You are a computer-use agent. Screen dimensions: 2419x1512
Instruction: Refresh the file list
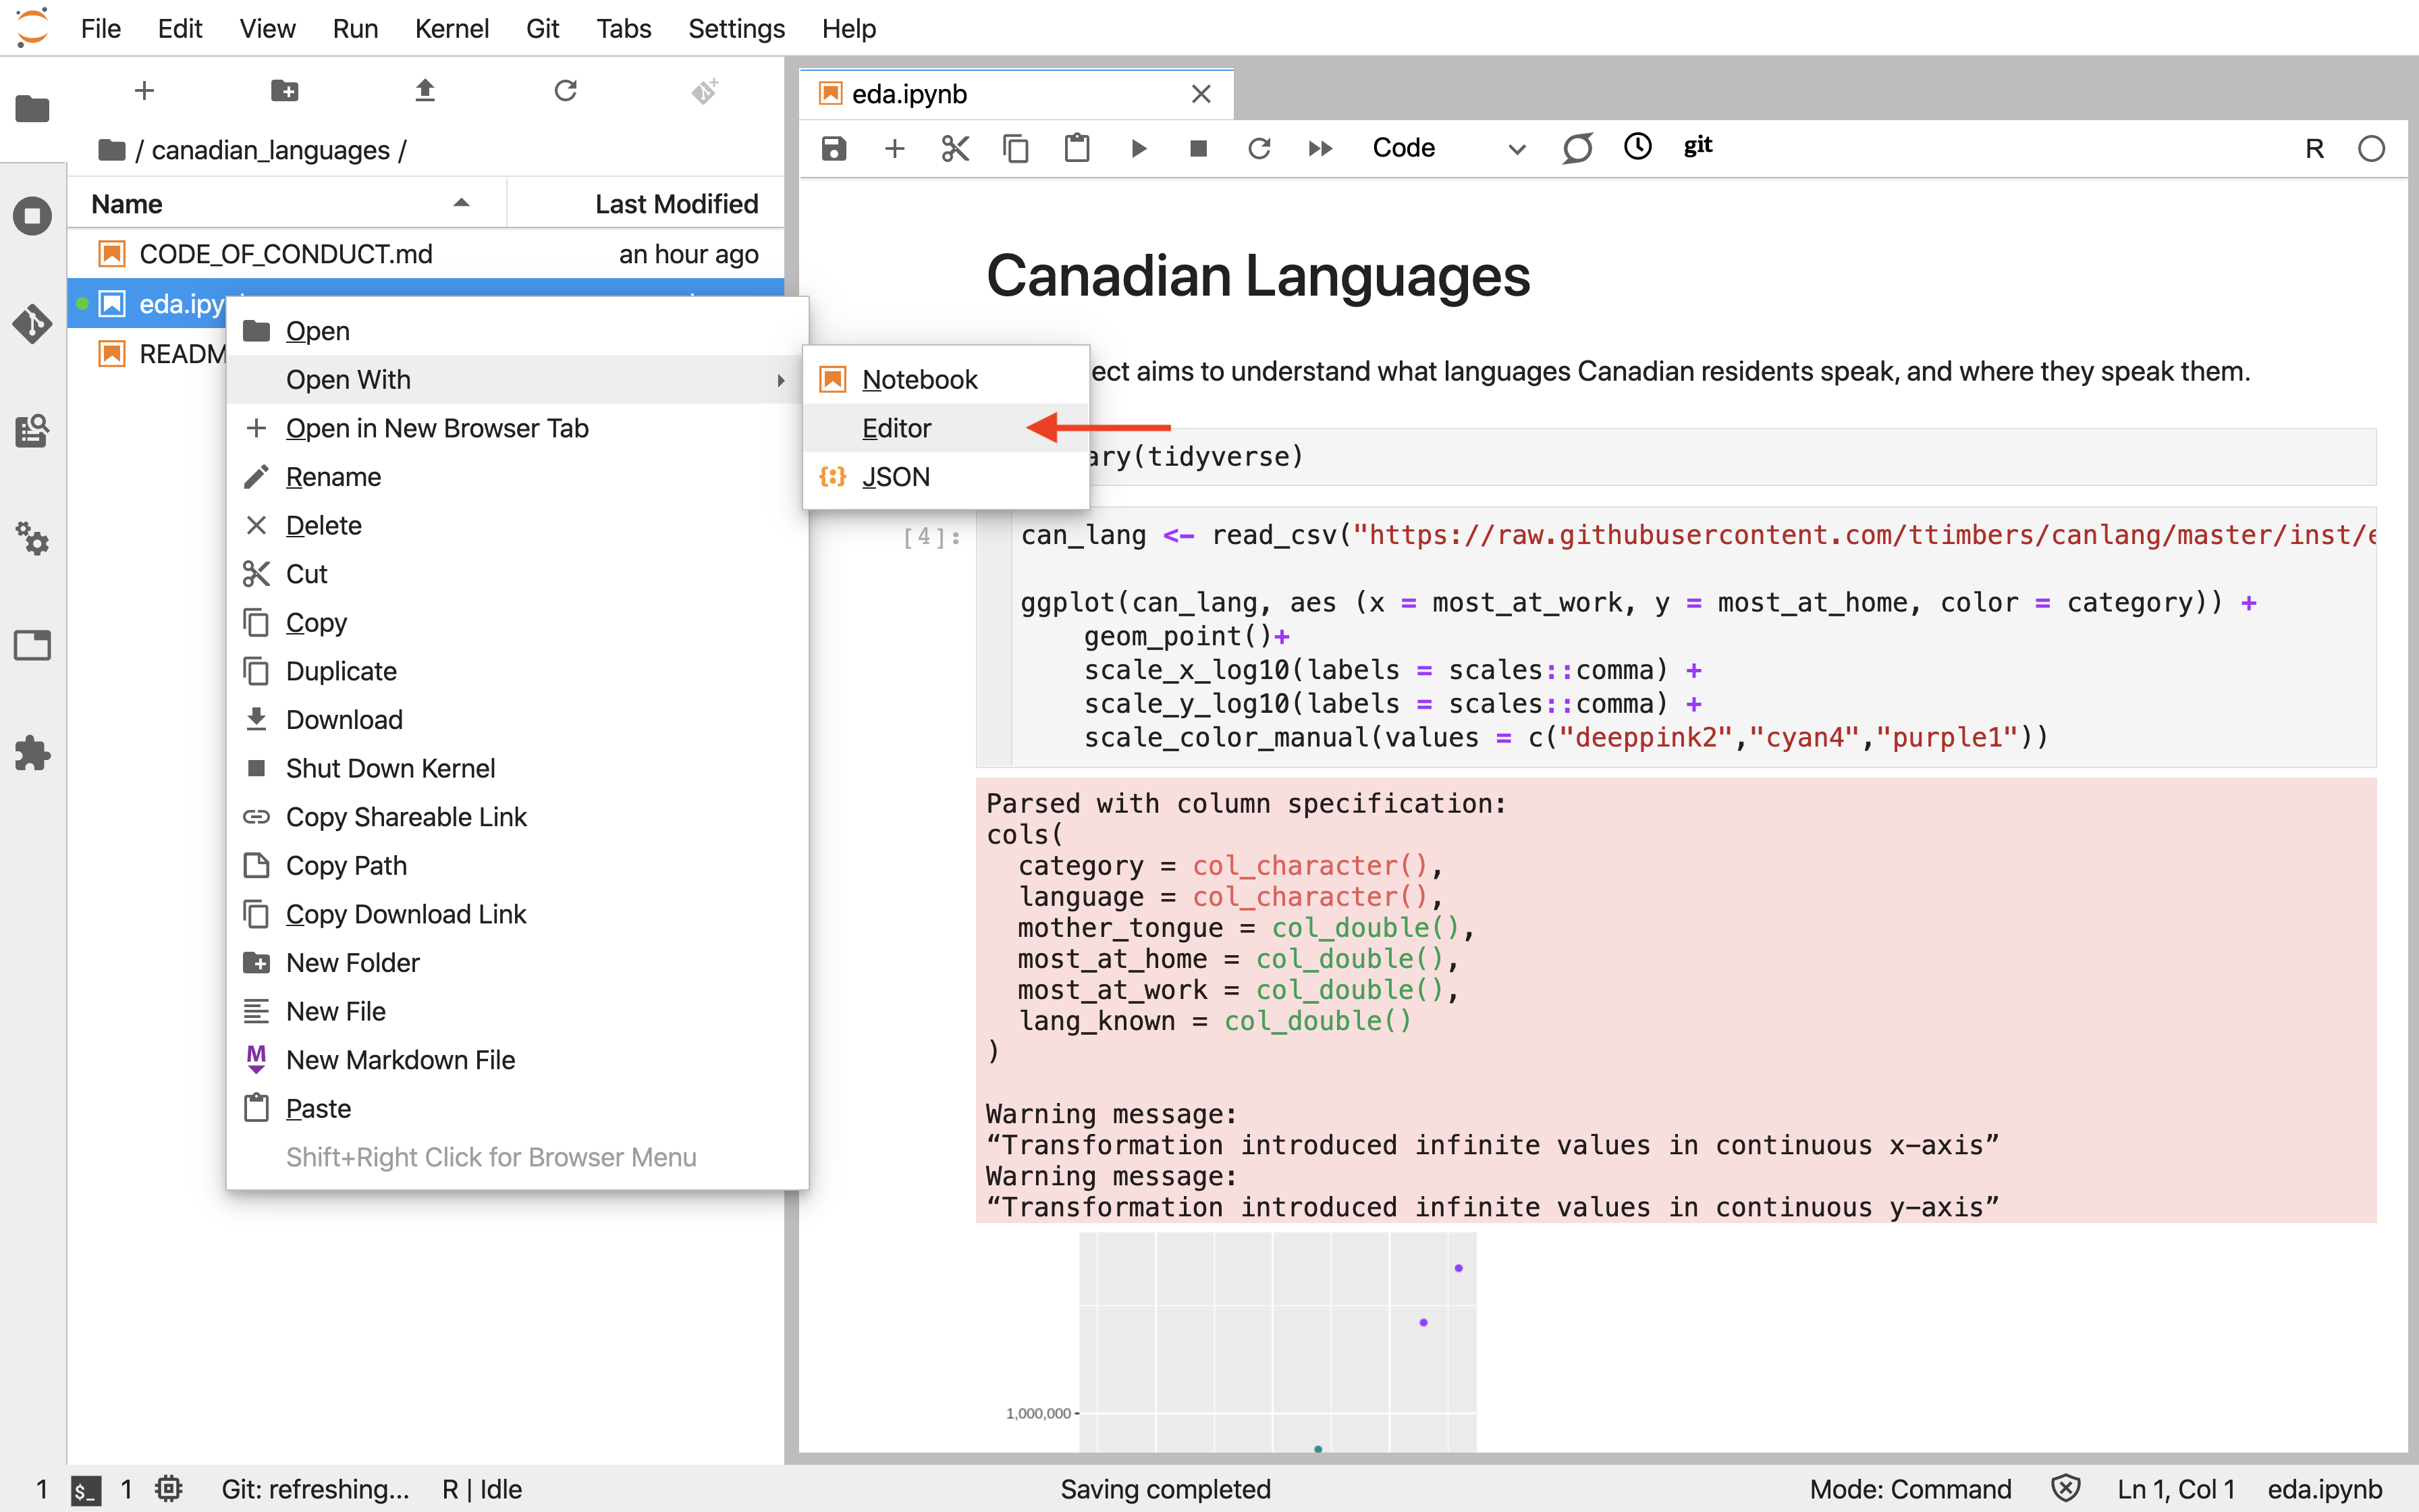(566, 91)
